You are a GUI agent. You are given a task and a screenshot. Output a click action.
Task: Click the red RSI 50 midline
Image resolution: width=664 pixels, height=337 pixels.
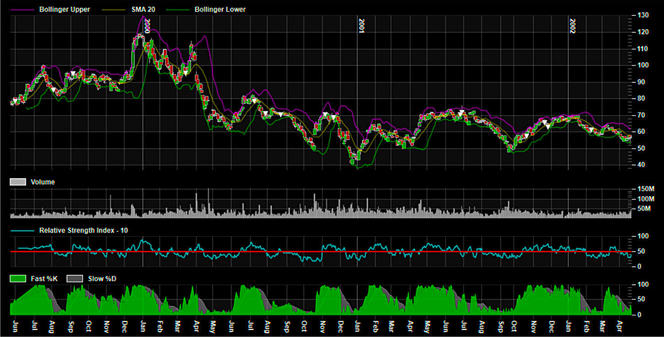[320, 251]
